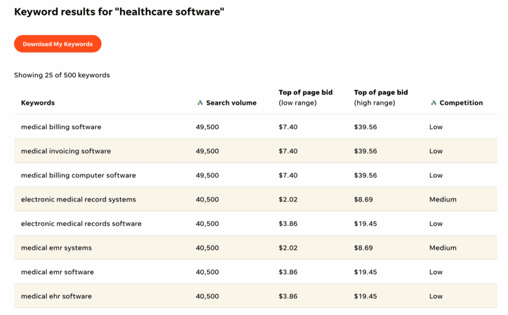Sort results by Search volume

pos(231,103)
